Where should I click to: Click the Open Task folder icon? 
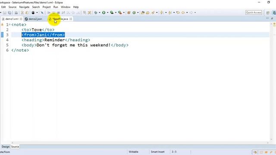147,12
